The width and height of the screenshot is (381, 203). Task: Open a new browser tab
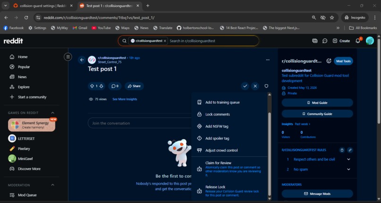click(x=148, y=6)
